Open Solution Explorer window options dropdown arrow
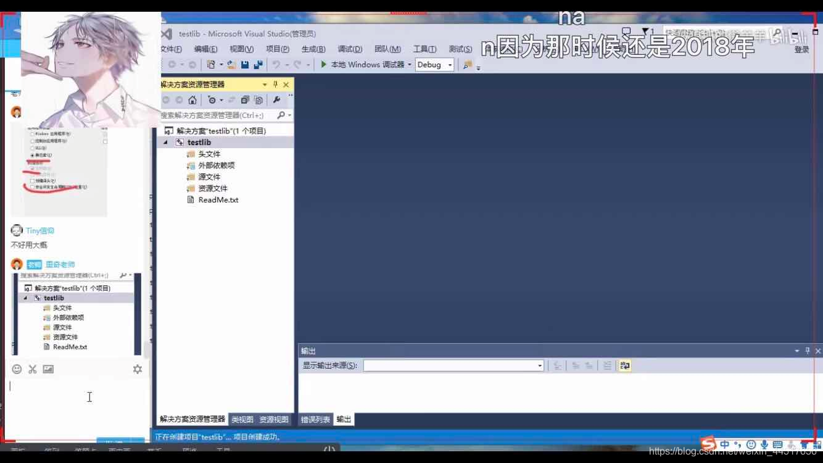This screenshot has width=823, height=463. point(265,85)
